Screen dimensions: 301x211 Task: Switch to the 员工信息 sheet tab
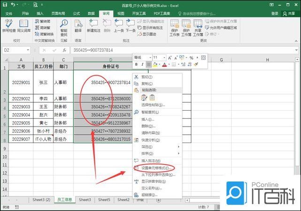tap(65, 200)
